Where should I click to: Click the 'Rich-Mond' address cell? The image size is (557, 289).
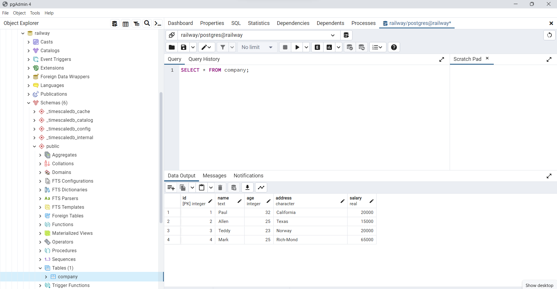pyautogui.click(x=310, y=240)
